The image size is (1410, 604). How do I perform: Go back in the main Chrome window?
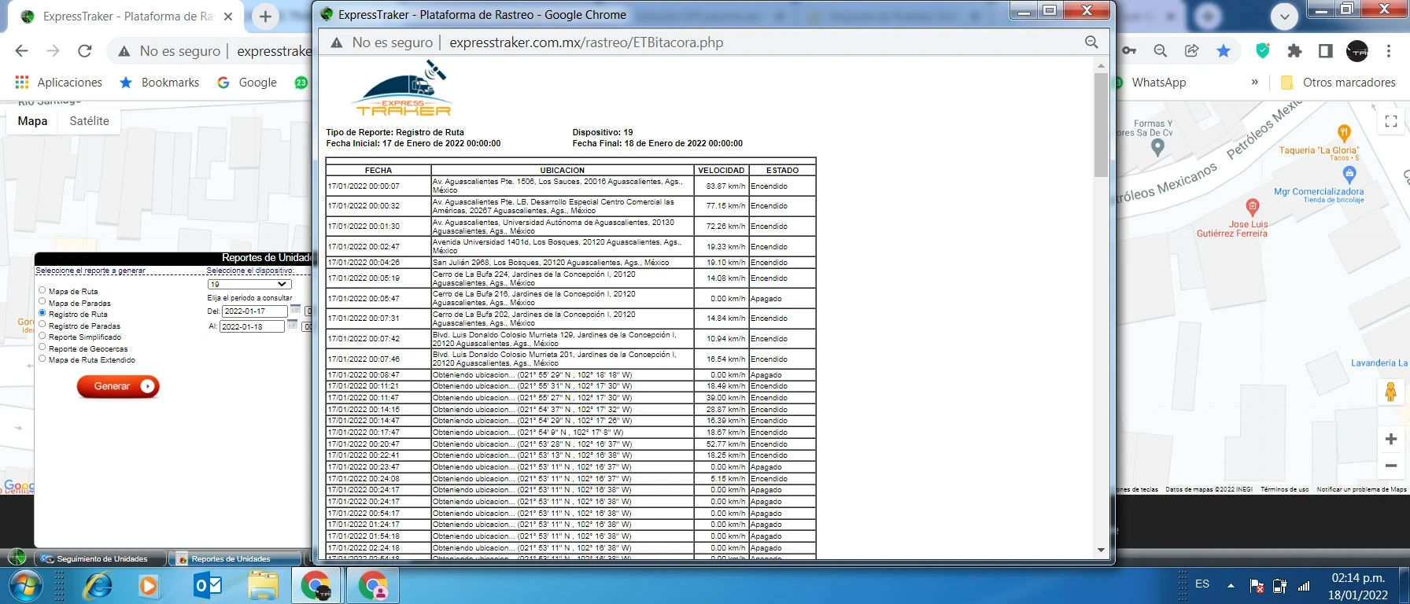21,51
